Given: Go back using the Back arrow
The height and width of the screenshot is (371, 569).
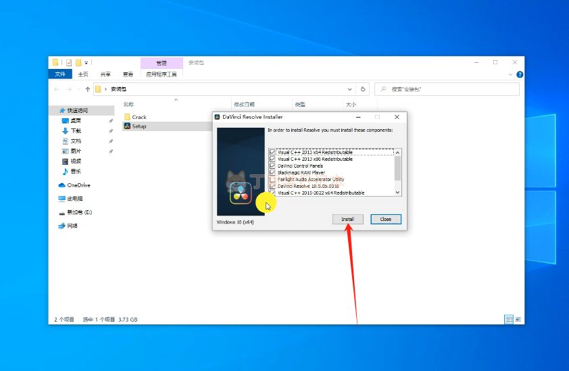Looking at the screenshot, I should [57, 89].
